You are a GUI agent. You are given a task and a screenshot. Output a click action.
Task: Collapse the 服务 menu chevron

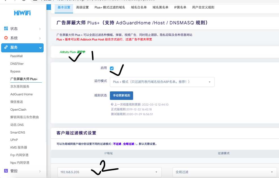[41, 48]
